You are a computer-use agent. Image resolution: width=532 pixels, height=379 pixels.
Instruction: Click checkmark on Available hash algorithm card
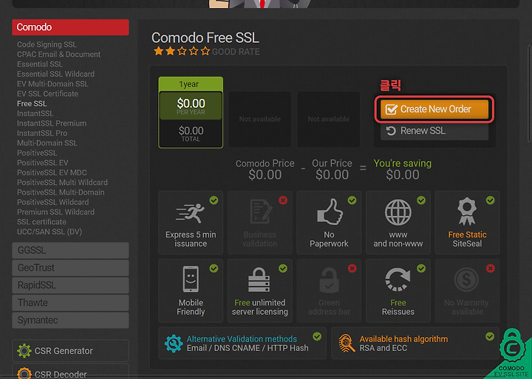tap(490, 336)
